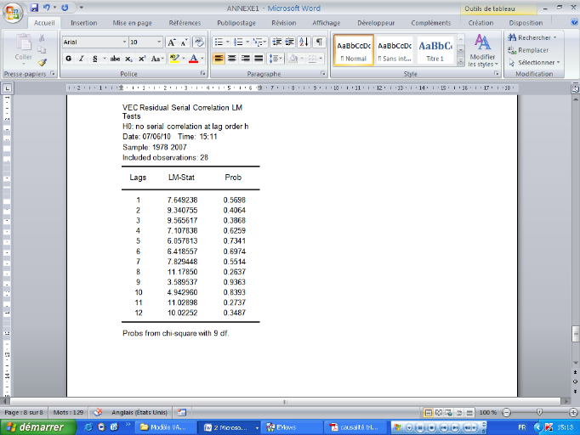Viewport: 580px width, 435px height.
Task: Click Modifier les styles button
Action: (x=482, y=50)
